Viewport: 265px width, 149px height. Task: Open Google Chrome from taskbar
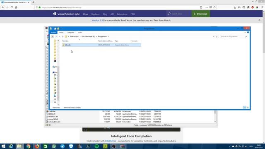28,146
